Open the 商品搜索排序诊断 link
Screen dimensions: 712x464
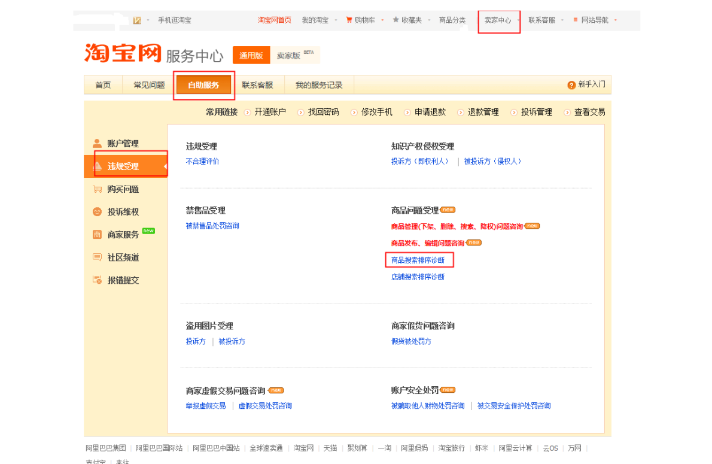tap(418, 260)
